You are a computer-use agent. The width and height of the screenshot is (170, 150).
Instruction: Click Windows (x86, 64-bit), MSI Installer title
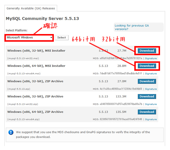coord(36,66)
